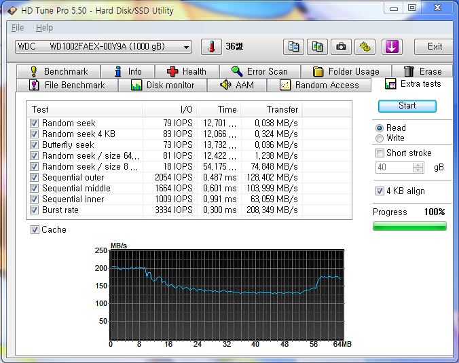Toggle the Random seek / size 8 checkbox
459x363 pixels.
pos(34,167)
